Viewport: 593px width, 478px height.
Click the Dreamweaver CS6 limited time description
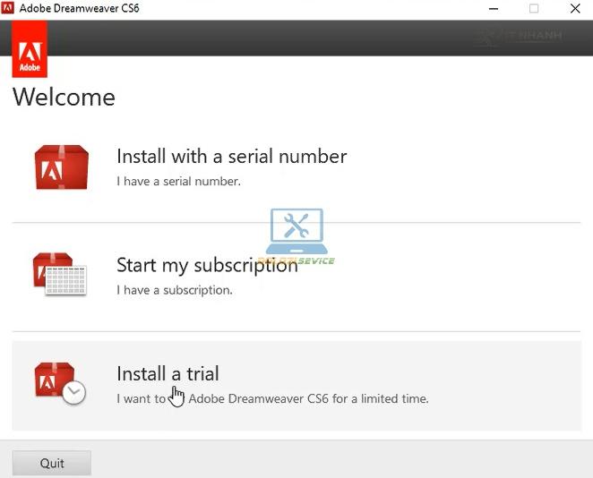pyautogui.click(x=272, y=398)
